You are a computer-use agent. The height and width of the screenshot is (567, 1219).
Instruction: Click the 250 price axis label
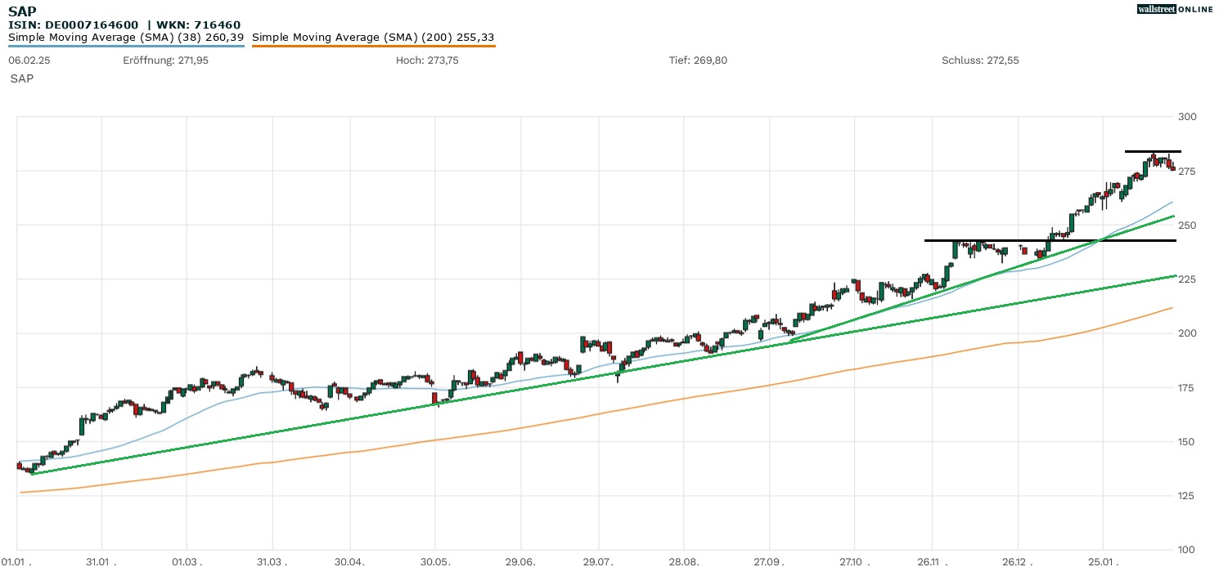pos(1187,225)
